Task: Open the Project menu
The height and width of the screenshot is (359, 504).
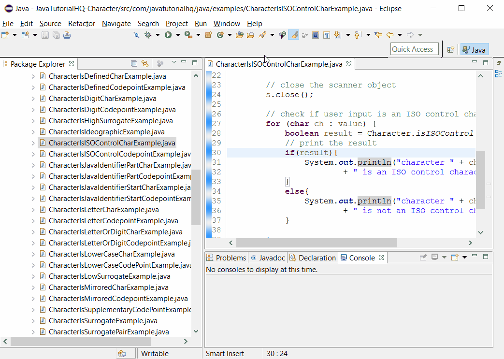Action: (x=176, y=24)
